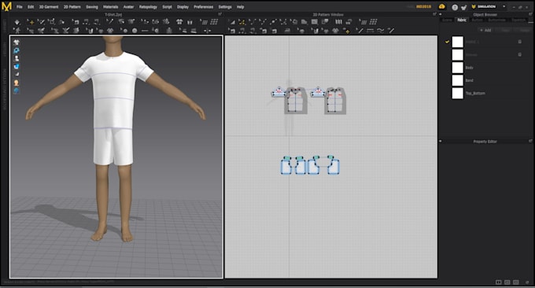
Task: Click the third layout icon in bottom-right status bar
Action: 515,282
